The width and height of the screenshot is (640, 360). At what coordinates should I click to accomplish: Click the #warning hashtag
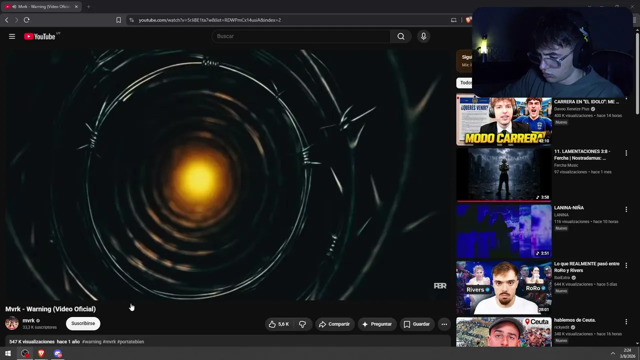91,342
